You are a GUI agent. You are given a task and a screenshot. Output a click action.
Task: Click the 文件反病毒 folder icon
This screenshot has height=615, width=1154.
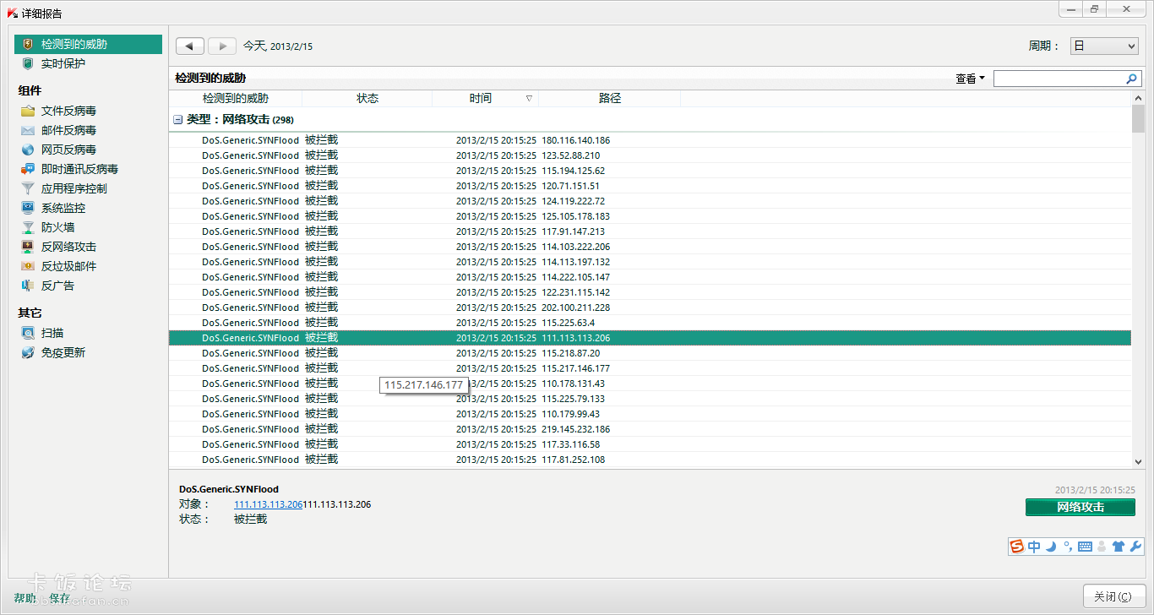tap(28, 111)
